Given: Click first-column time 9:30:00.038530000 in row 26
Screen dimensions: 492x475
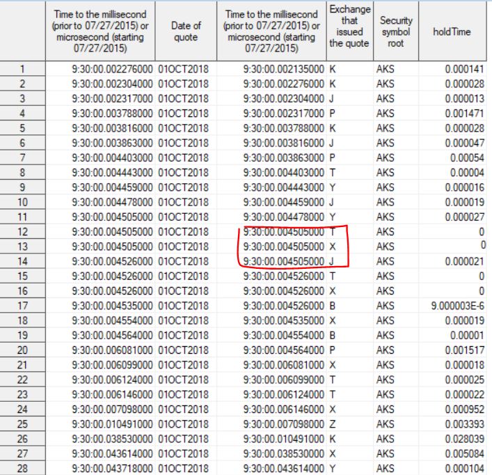Looking at the screenshot, I should 112,439.
